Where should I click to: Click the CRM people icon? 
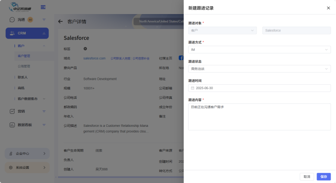tap(12, 33)
